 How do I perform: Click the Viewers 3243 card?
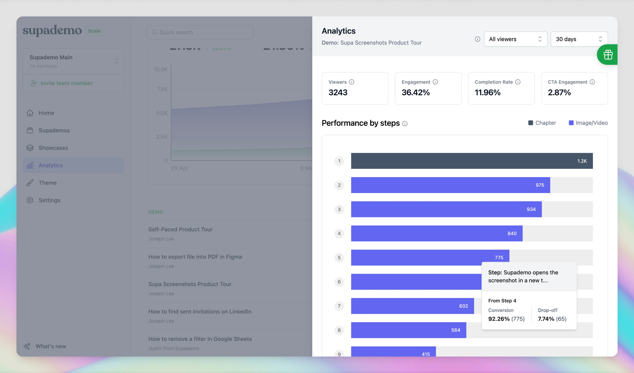tap(355, 88)
